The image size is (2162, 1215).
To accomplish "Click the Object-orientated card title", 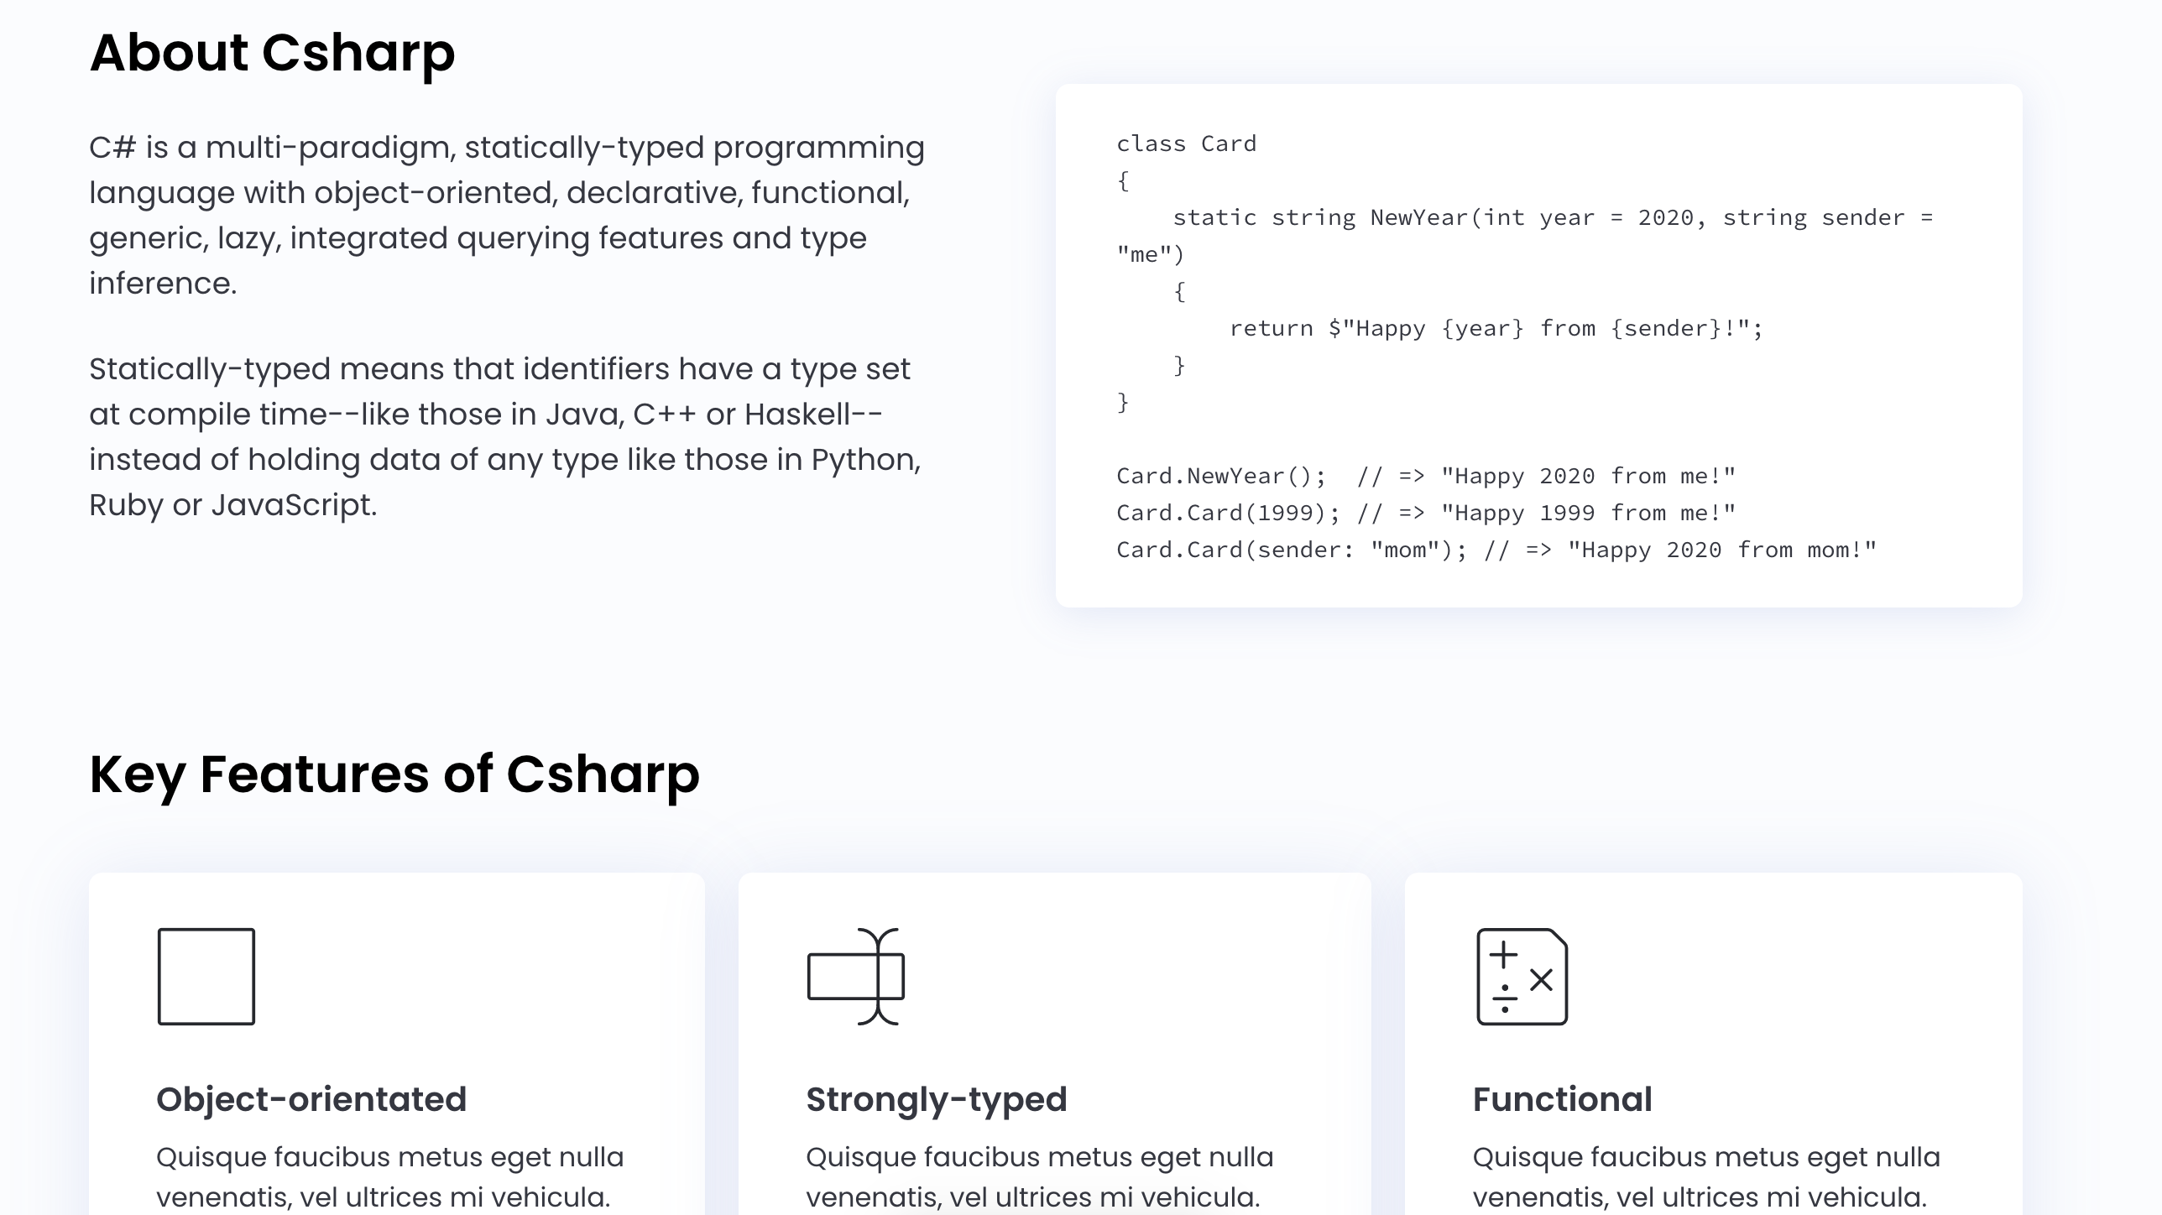I will coord(311,1098).
